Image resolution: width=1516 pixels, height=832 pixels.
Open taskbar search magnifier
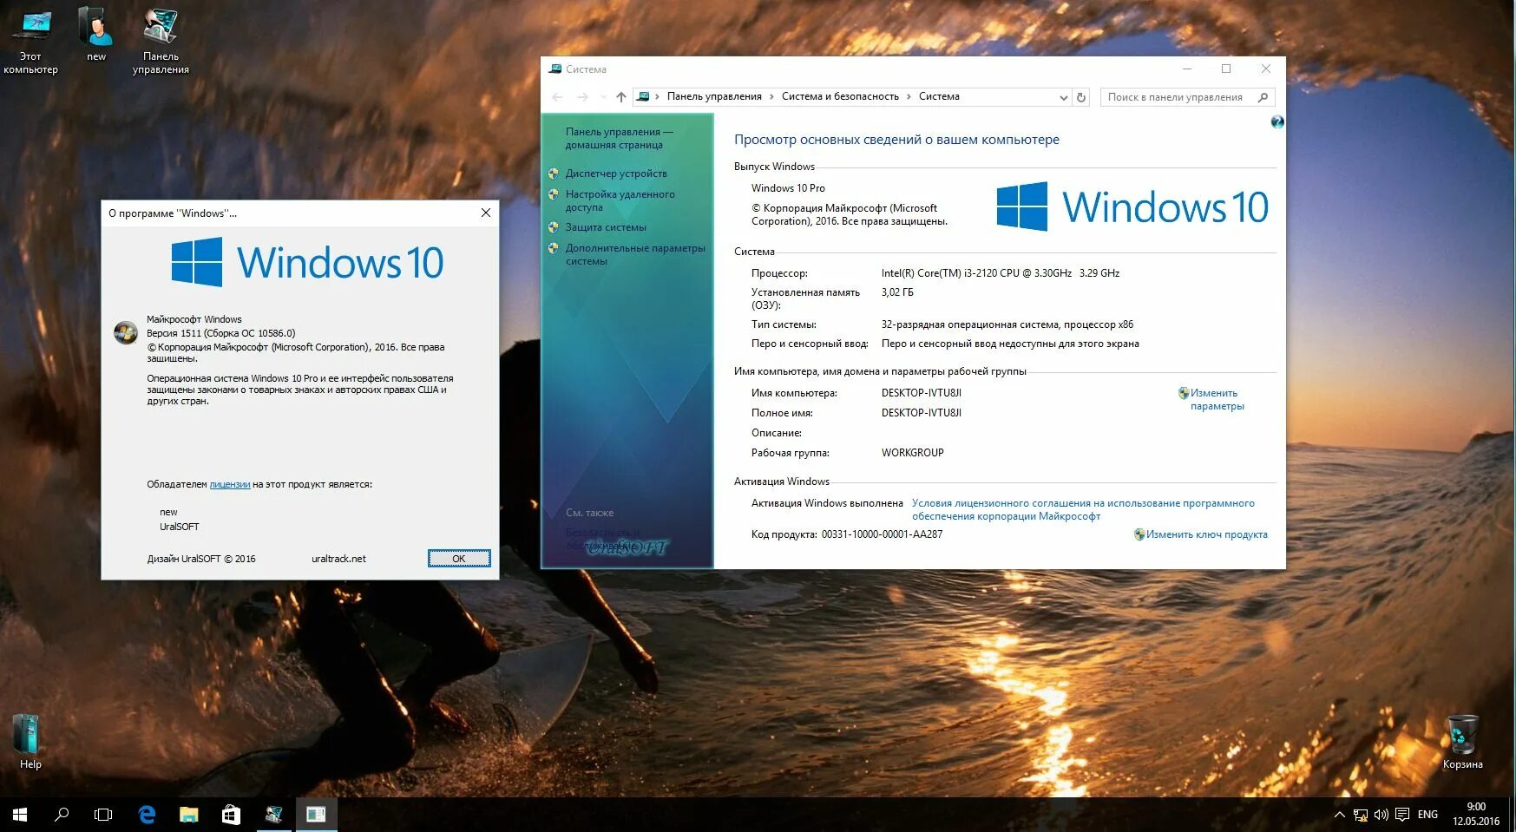pyautogui.click(x=62, y=815)
